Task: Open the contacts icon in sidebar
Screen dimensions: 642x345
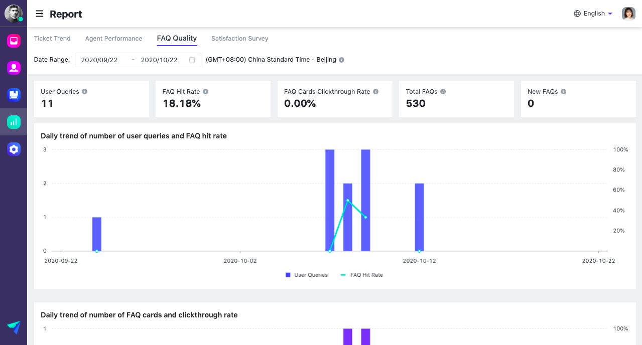Action: click(14, 68)
